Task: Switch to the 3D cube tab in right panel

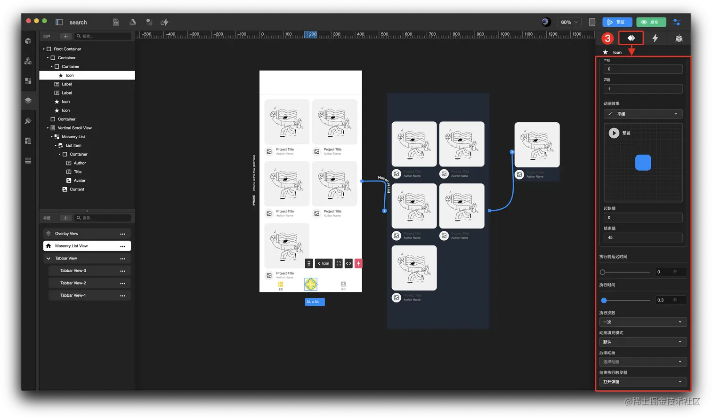Action: 679,39
